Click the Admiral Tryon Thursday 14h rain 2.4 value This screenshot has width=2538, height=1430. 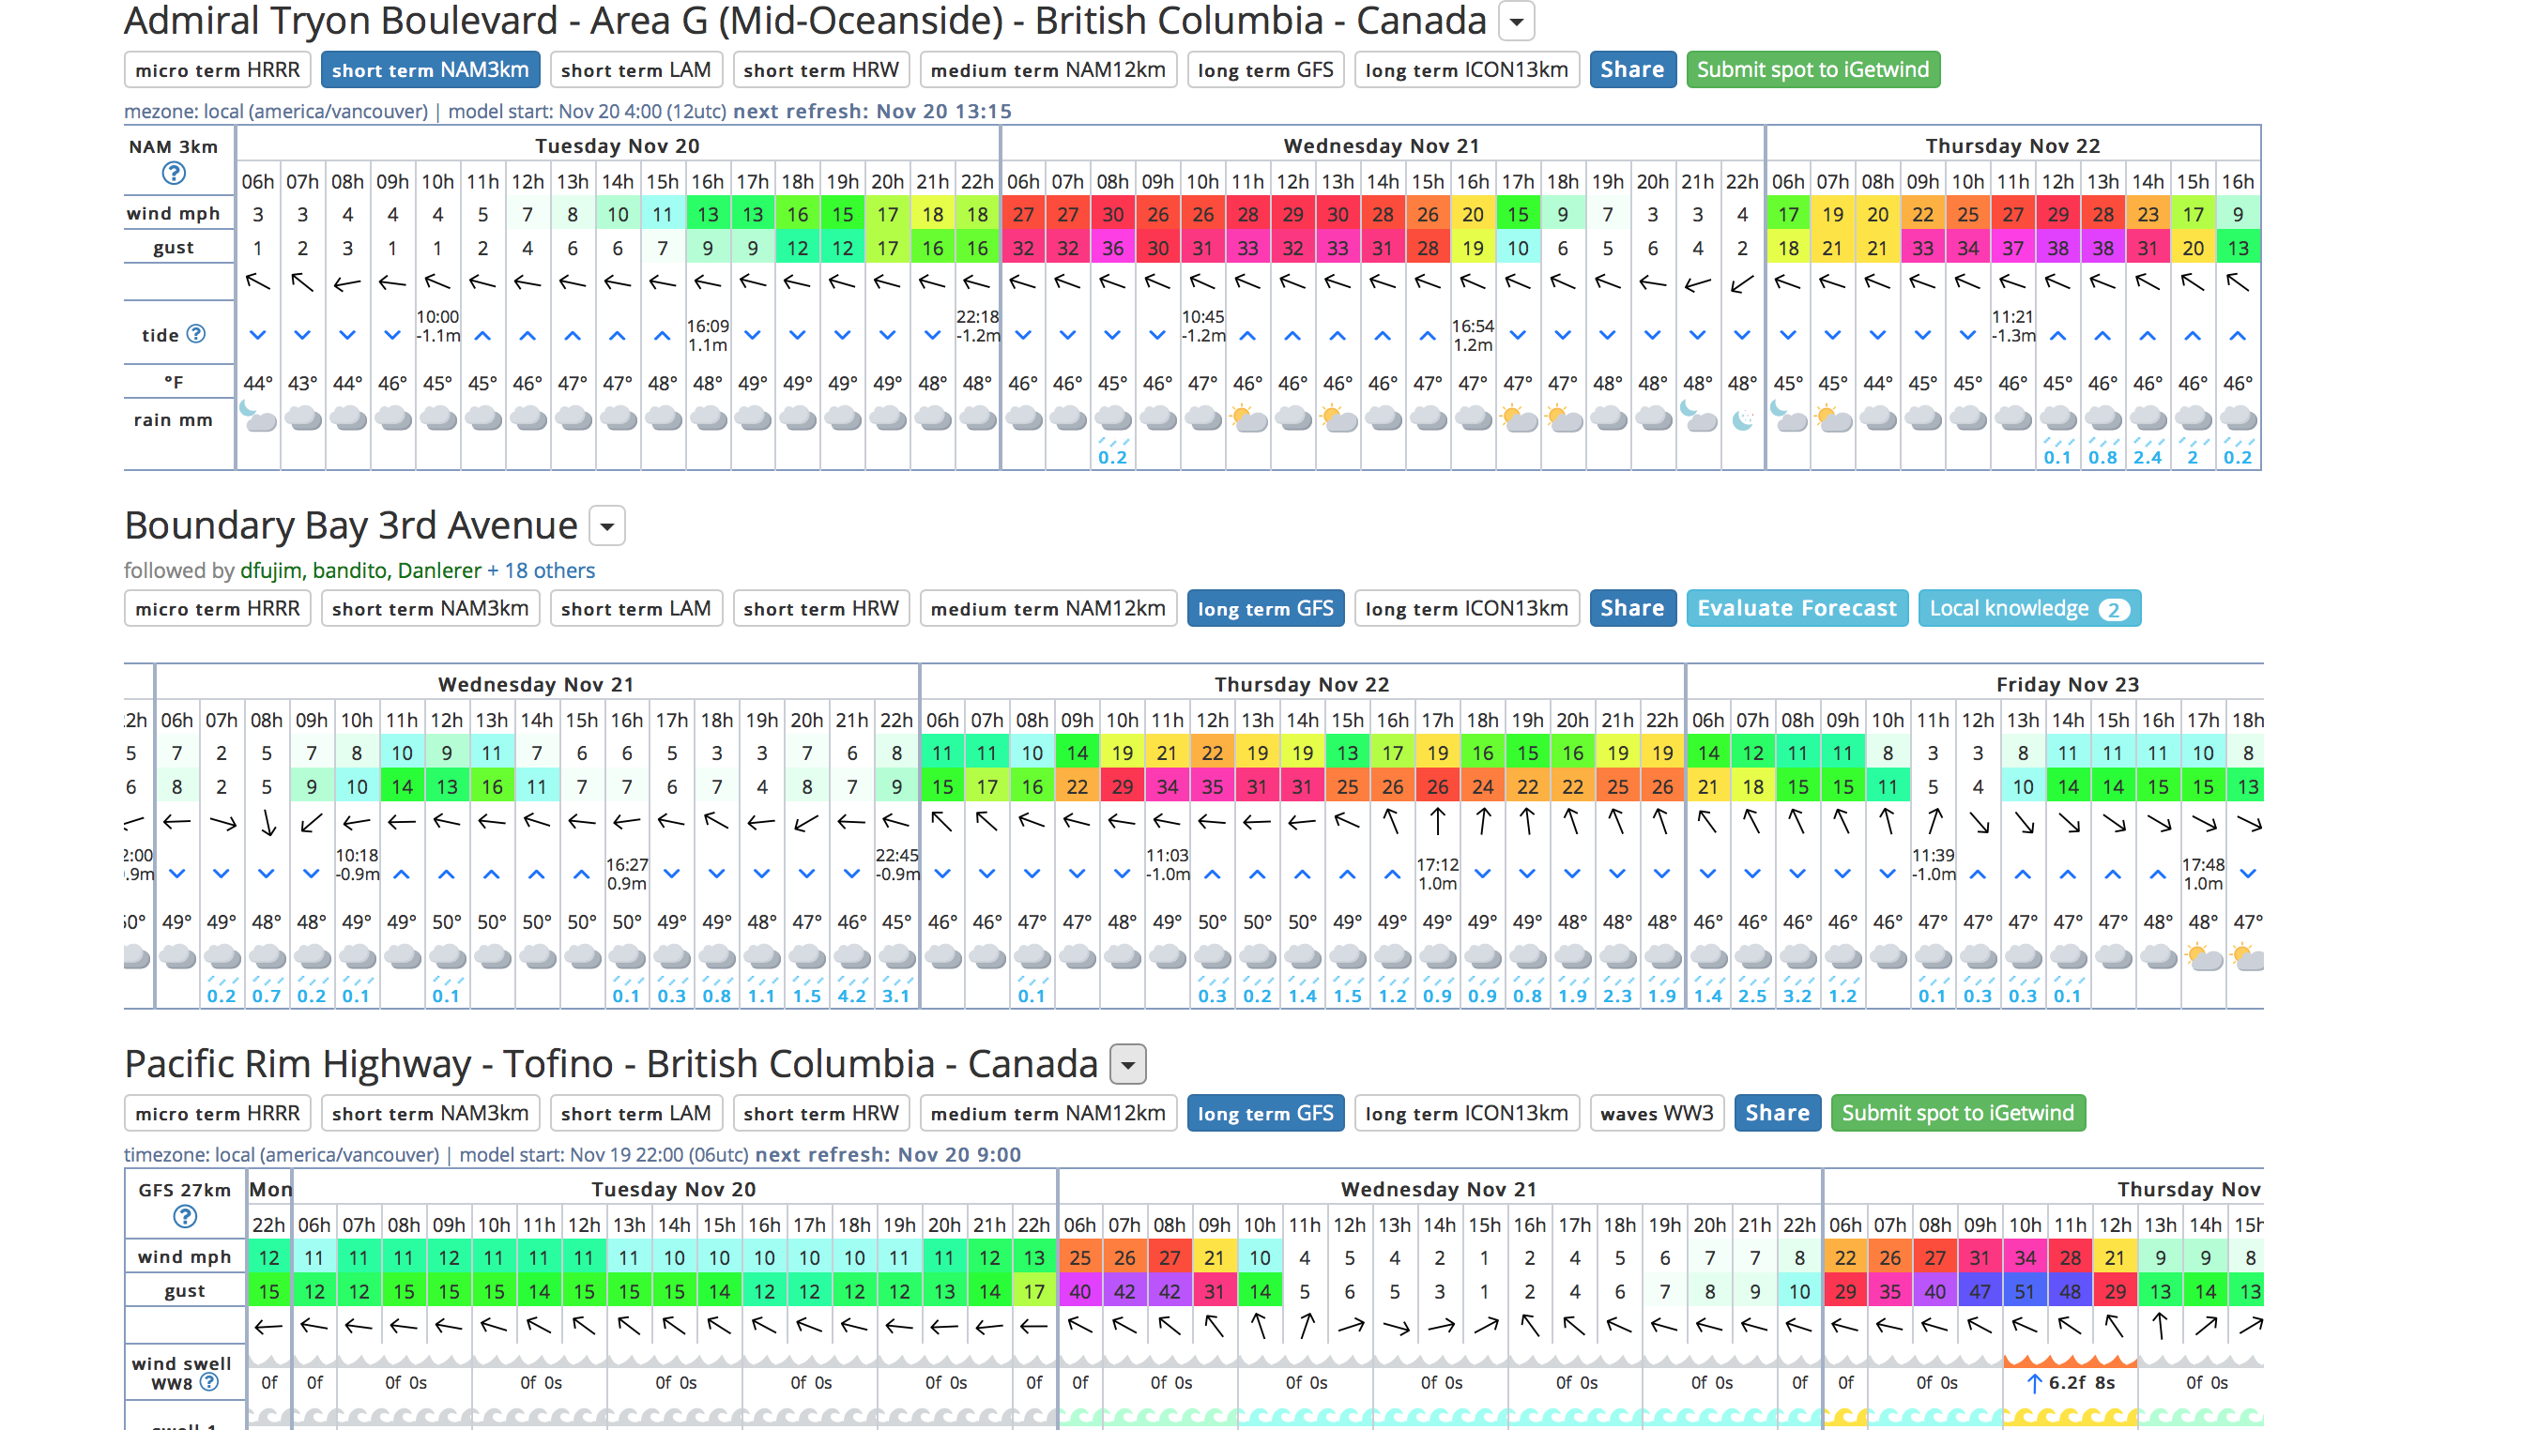(x=2148, y=457)
